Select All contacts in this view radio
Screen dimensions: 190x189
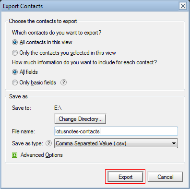coord(15,42)
